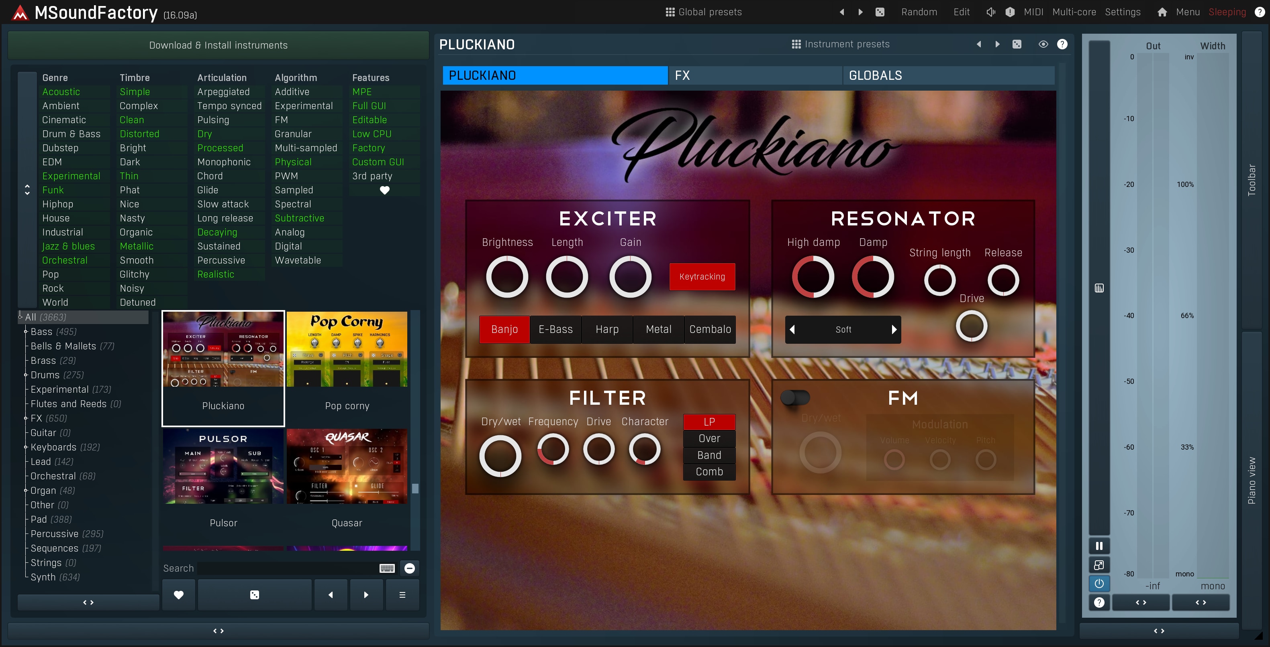Image resolution: width=1270 pixels, height=647 pixels.
Task: Click previous instrument arrow below browser
Action: click(331, 595)
